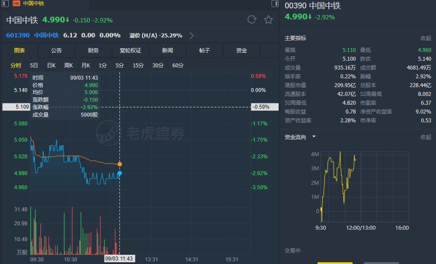Viewport: 436px width, 264px height.
Task: Click the blue current price marker dot
Action: 119,173
